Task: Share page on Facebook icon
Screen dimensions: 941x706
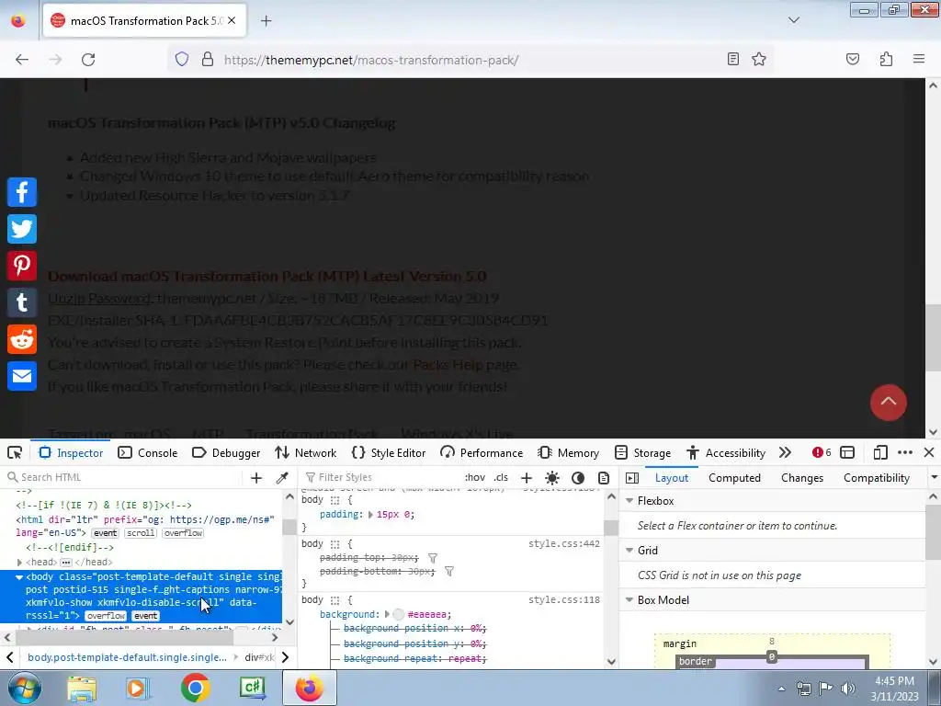Action: (x=22, y=192)
